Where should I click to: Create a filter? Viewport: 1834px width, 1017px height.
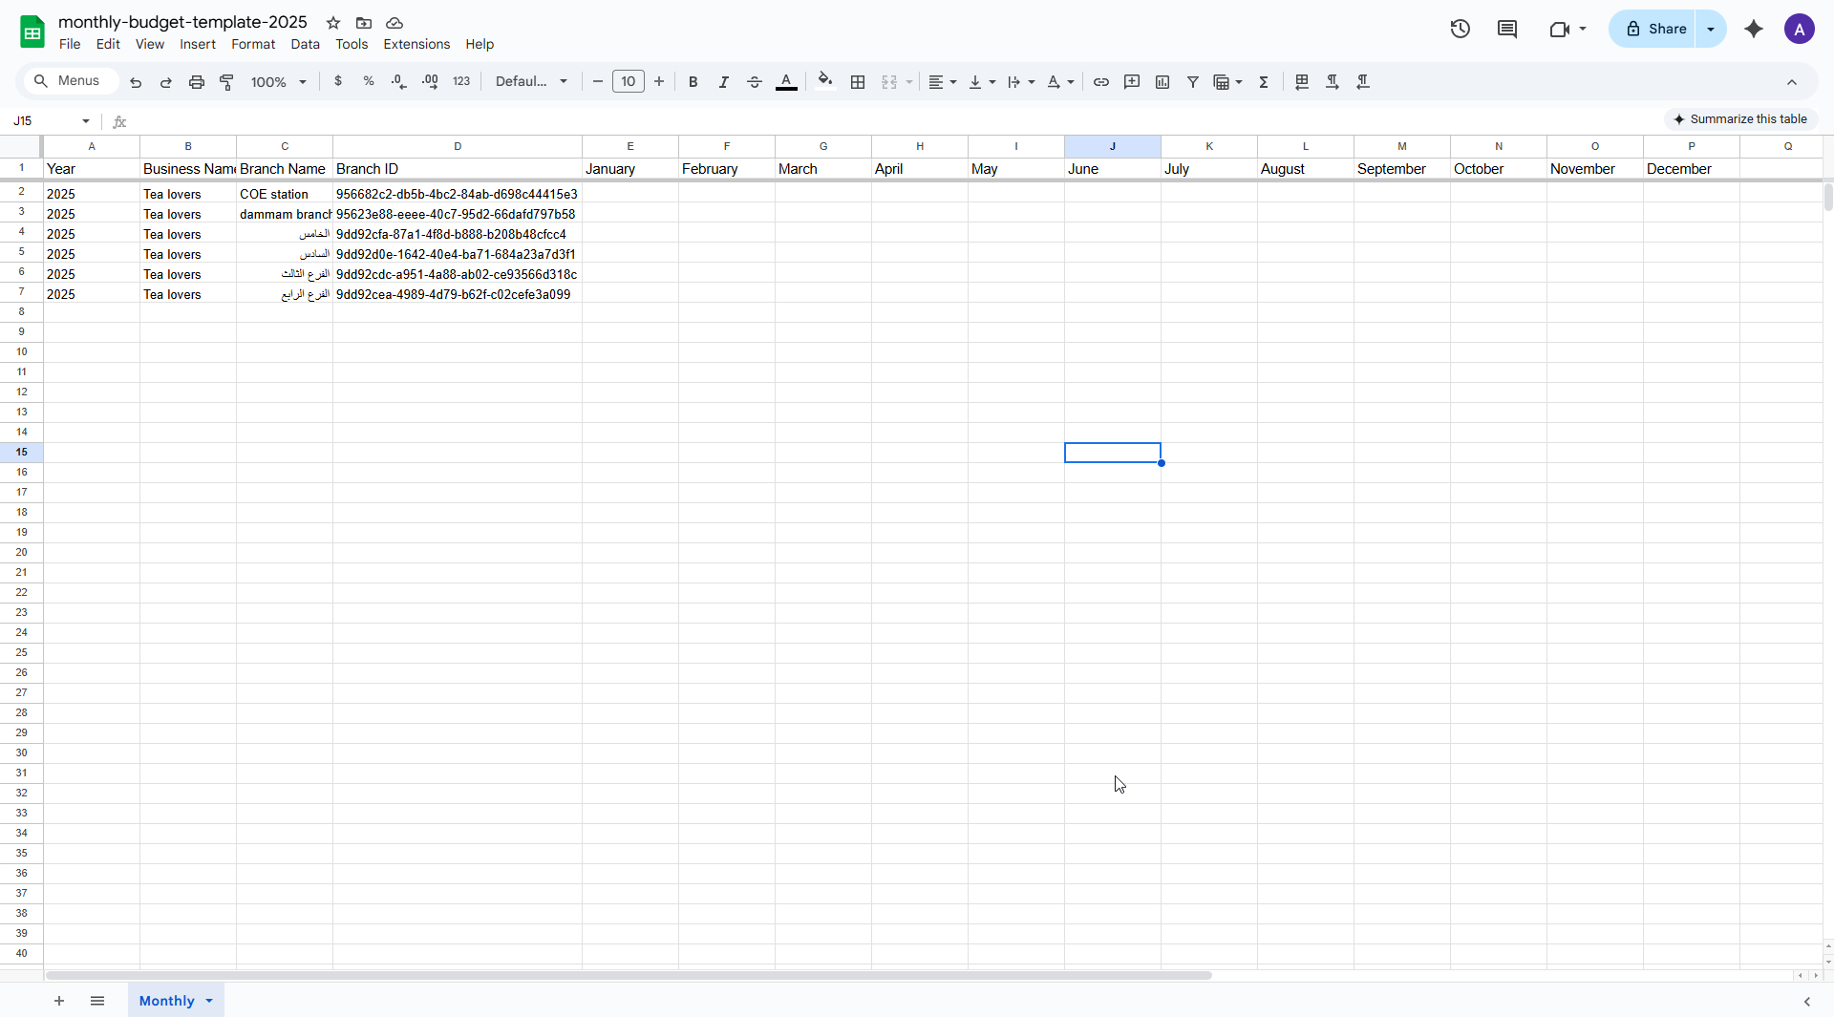point(1192,82)
